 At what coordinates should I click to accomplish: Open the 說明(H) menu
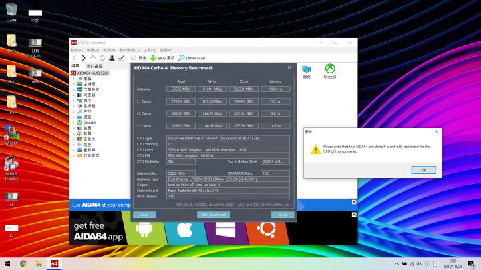pos(166,50)
